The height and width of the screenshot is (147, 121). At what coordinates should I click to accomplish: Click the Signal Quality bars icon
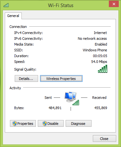[x=102, y=69]
